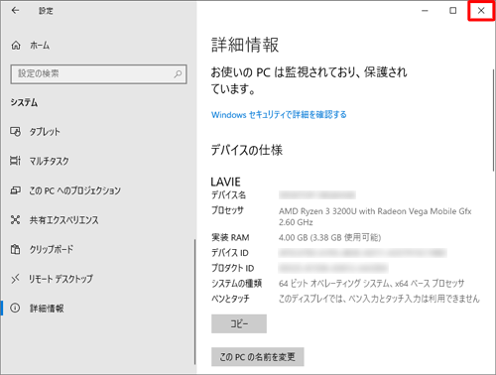Click the 詳細情報 info icon
Screen dimensions: 496x375
15,309
